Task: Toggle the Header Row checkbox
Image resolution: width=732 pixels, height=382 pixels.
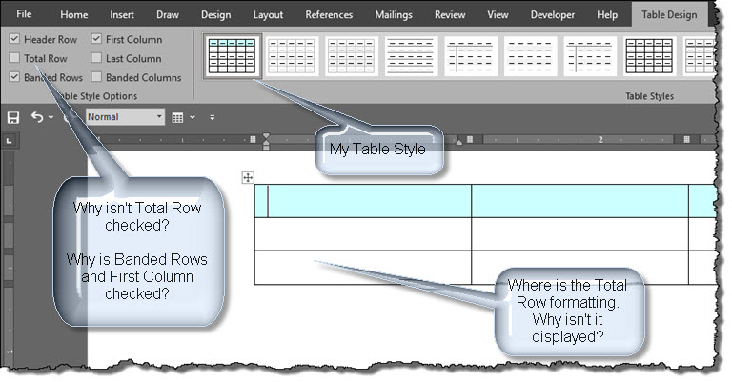Action: [14, 39]
